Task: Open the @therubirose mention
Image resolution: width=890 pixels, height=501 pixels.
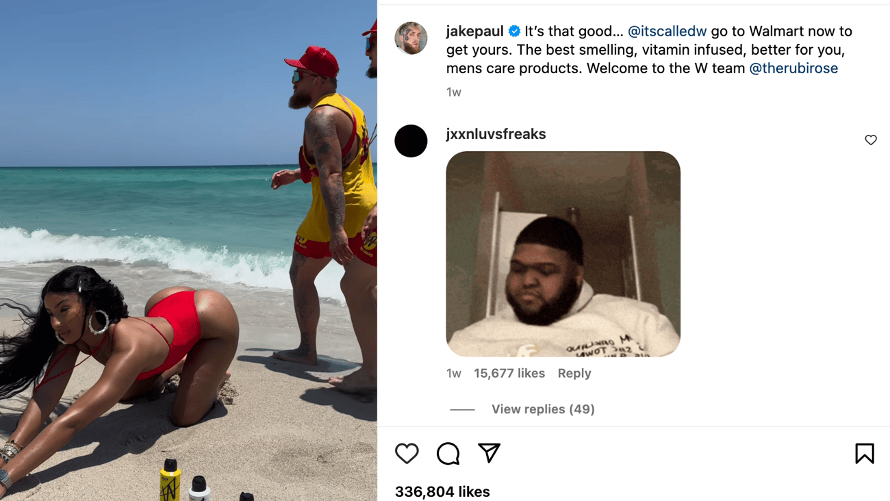Action: pyautogui.click(x=793, y=68)
